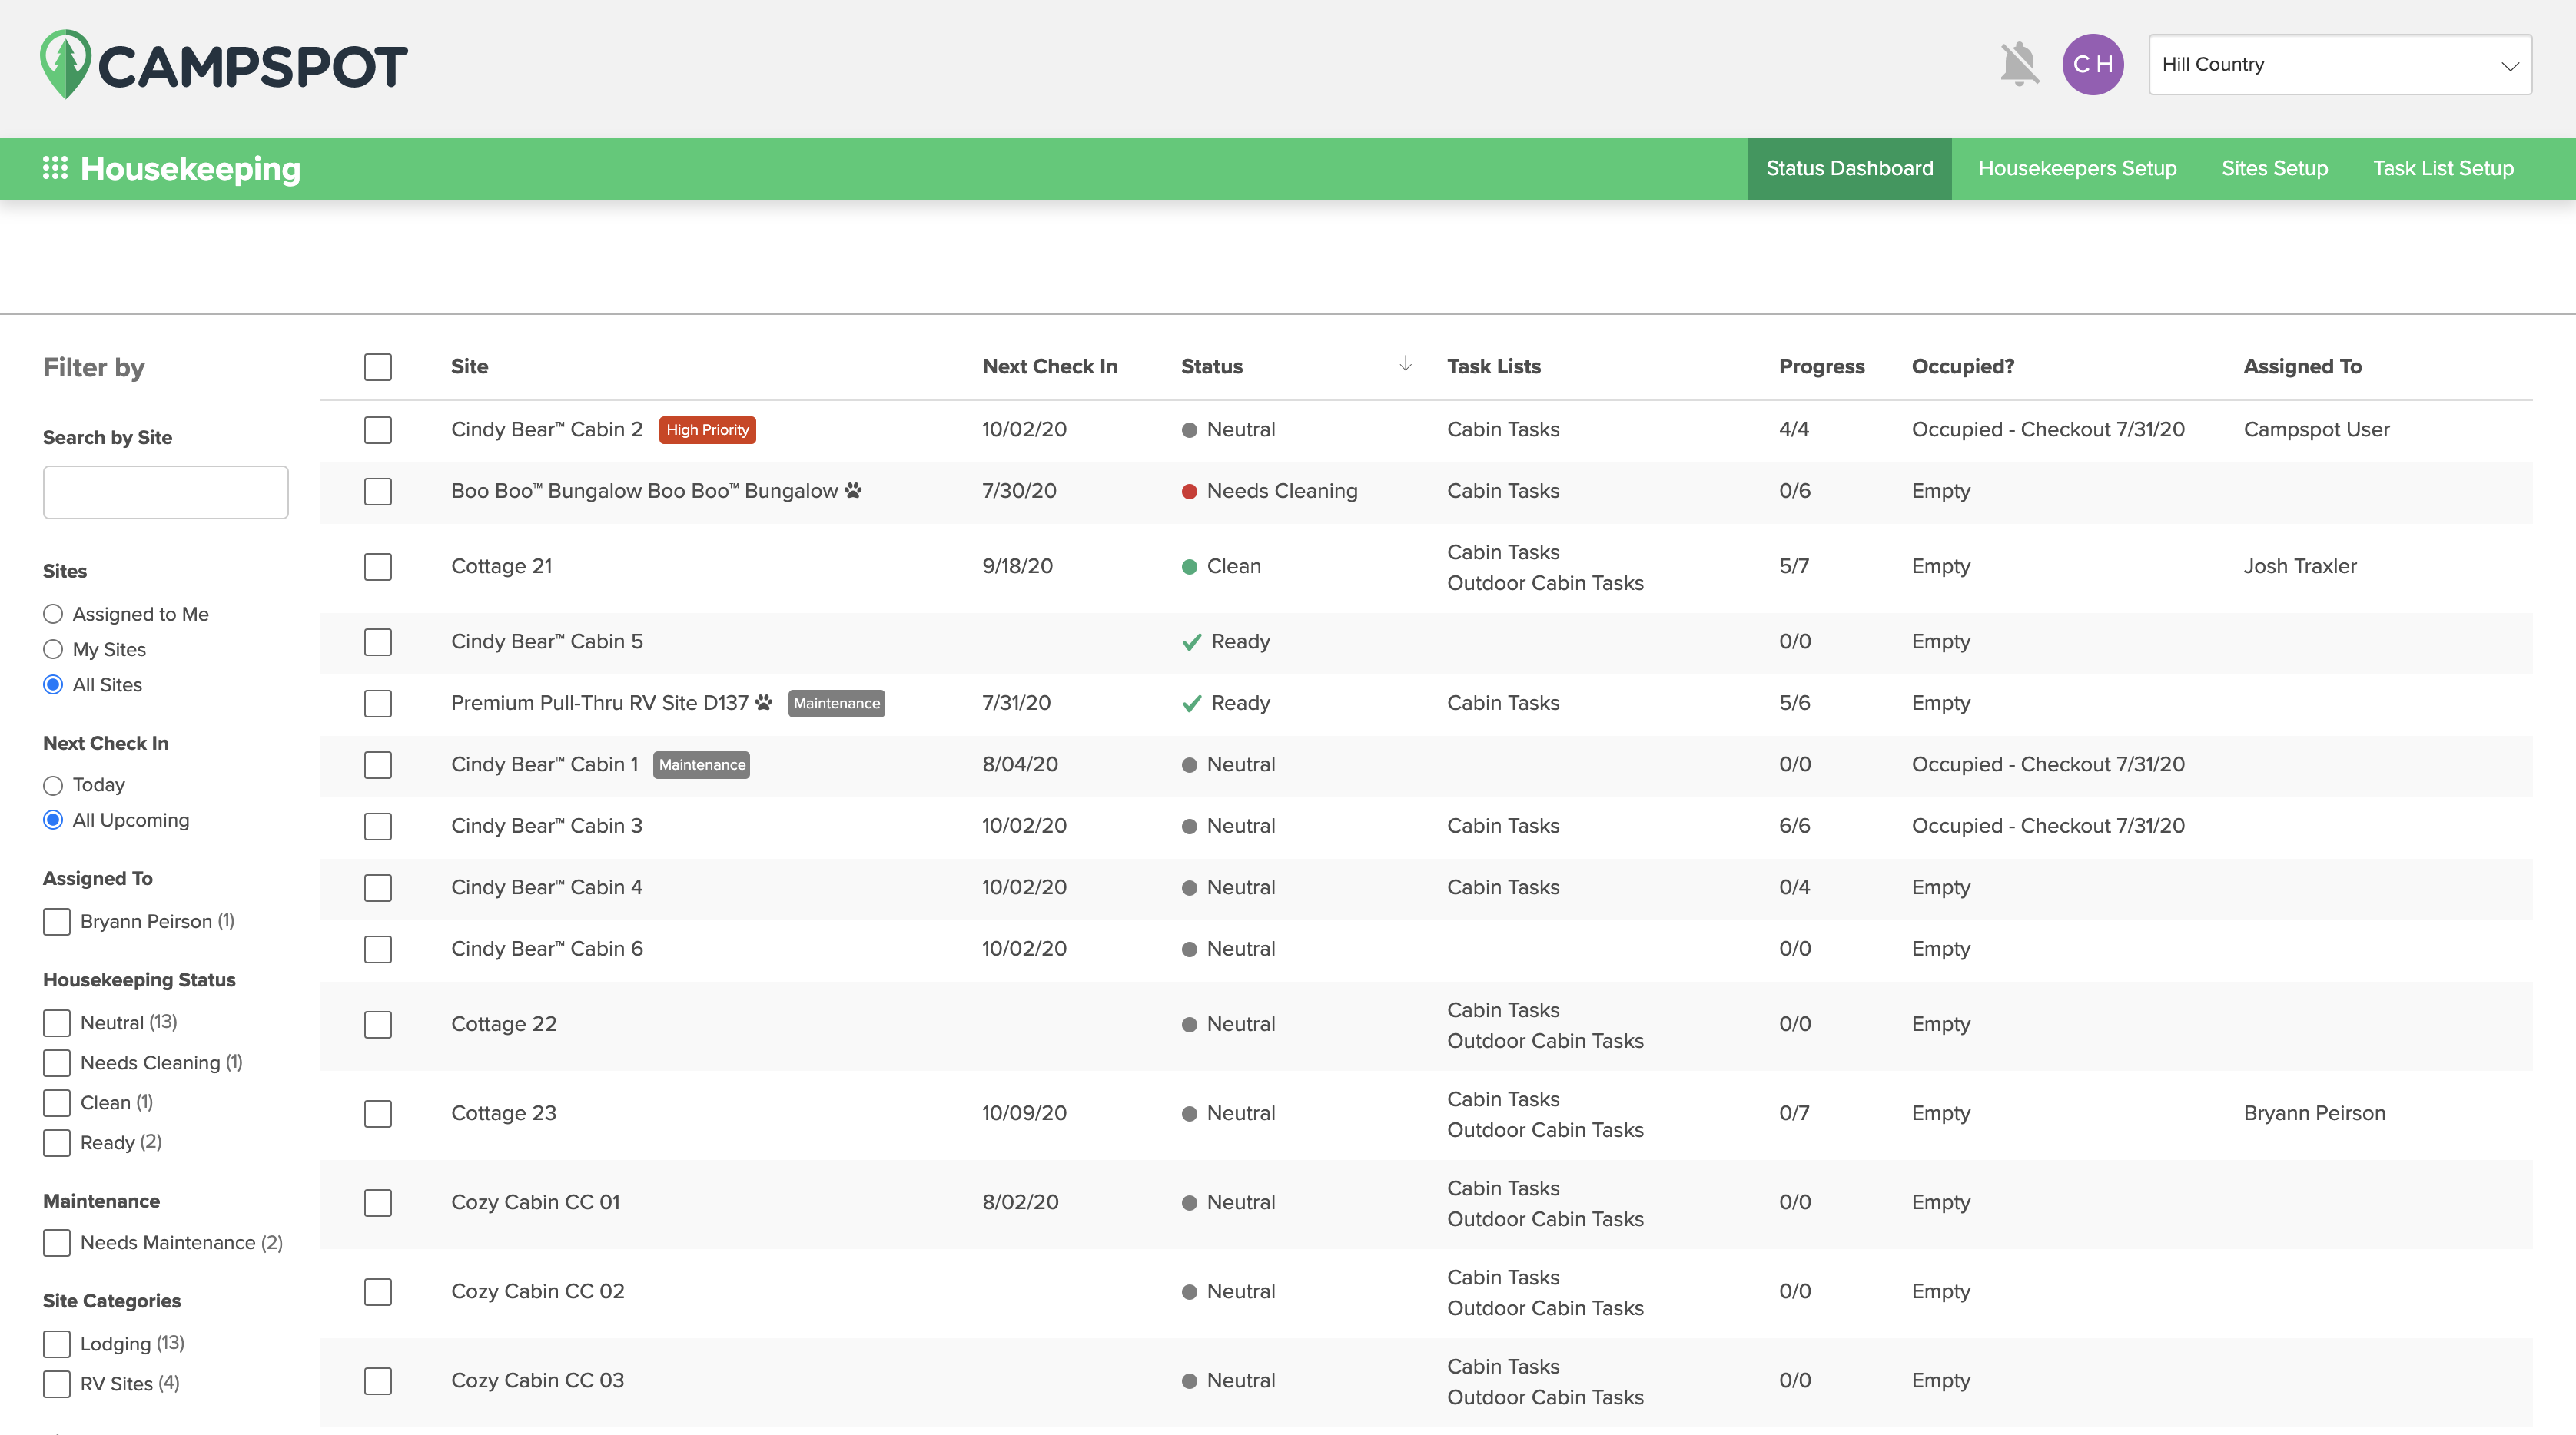Click the Campspot logo
Screen dimensions: 2576x1435
point(223,65)
